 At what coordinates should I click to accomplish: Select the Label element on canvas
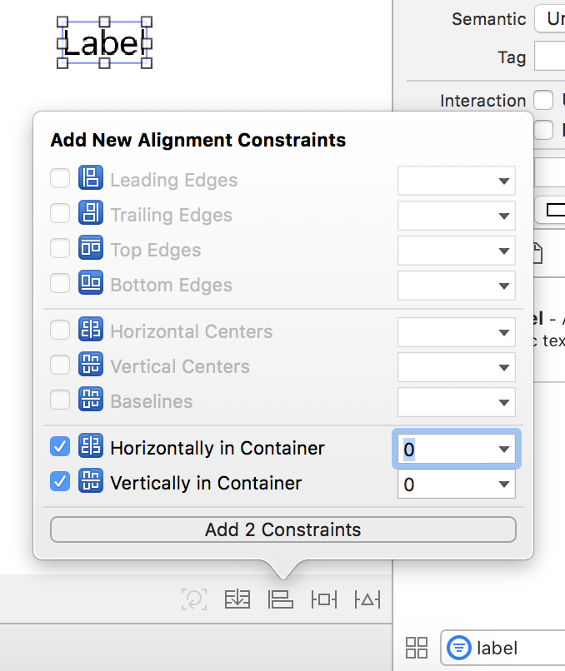[x=104, y=42]
